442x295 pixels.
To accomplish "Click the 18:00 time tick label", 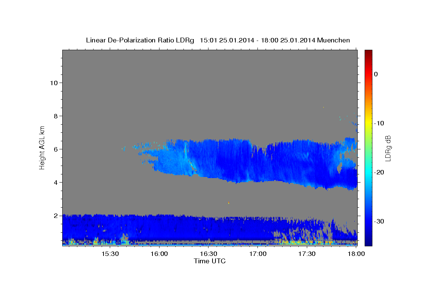I will pyautogui.click(x=356, y=254).
